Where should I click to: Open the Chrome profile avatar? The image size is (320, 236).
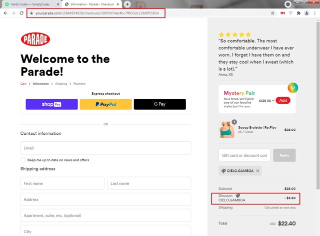(x=306, y=13)
